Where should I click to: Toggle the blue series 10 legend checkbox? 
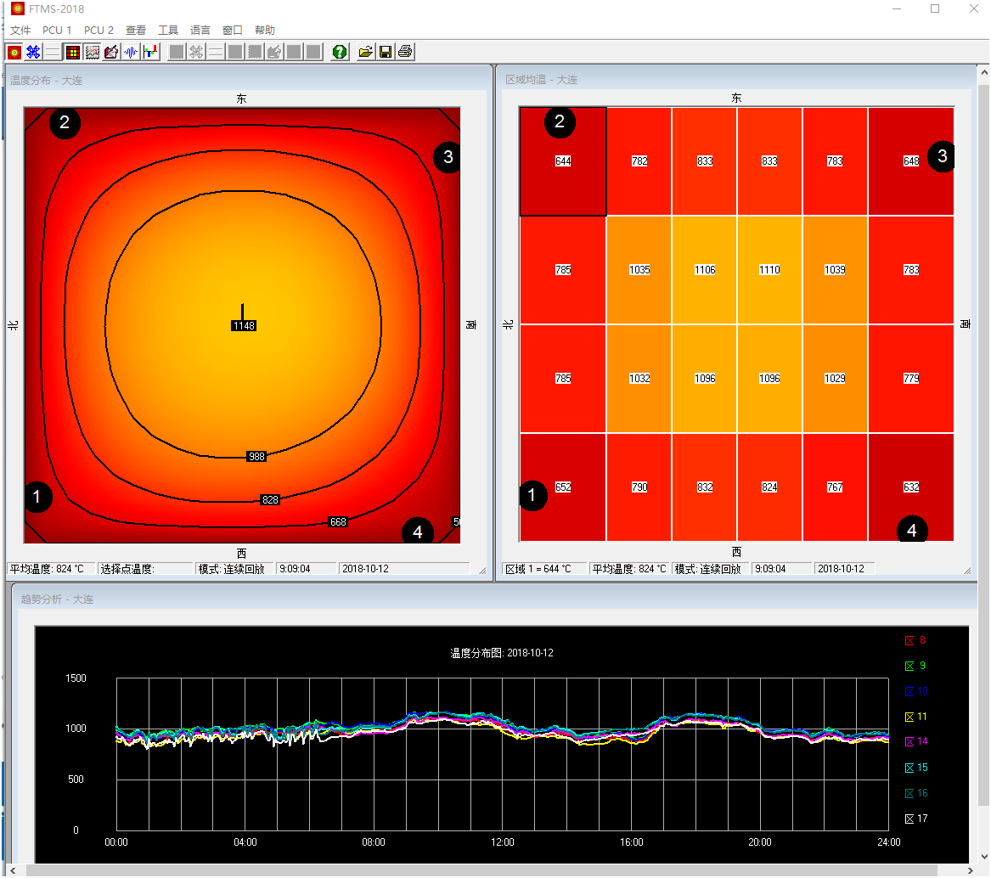click(909, 691)
